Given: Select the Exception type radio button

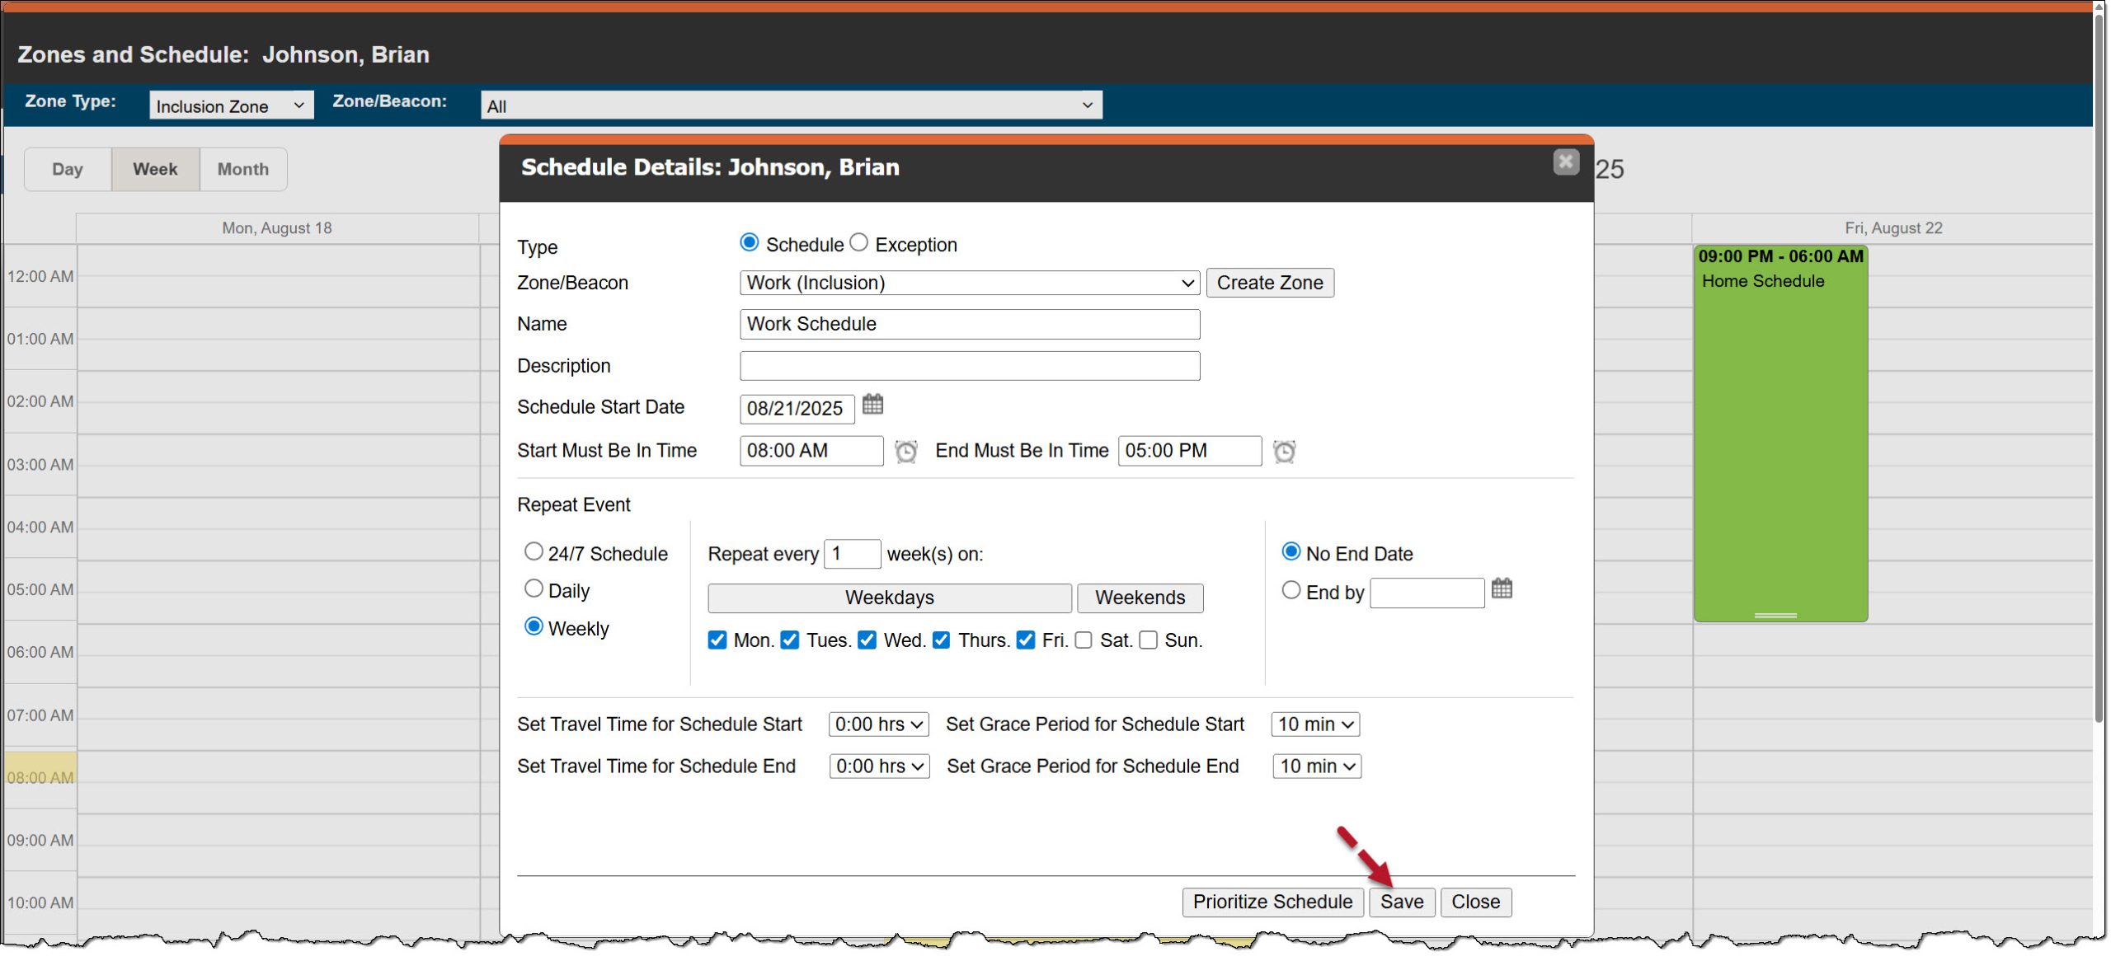Looking at the screenshot, I should coord(858,243).
